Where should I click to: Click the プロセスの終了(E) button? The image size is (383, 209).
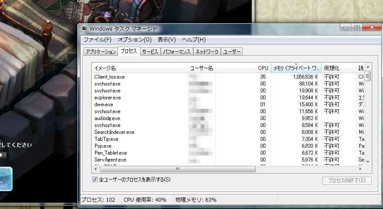click(347, 180)
